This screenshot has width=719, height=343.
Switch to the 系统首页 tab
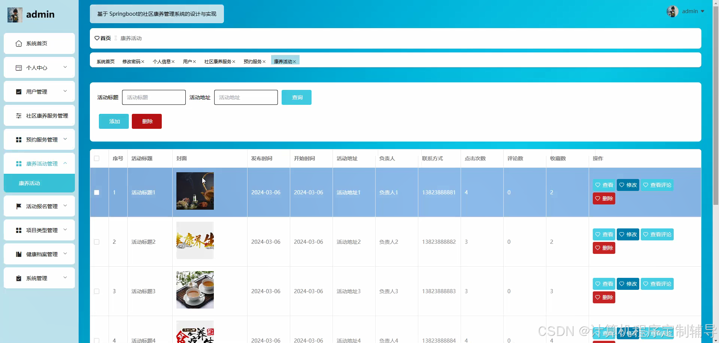point(106,62)
